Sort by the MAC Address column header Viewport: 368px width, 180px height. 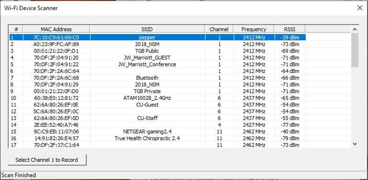[56, 29]
